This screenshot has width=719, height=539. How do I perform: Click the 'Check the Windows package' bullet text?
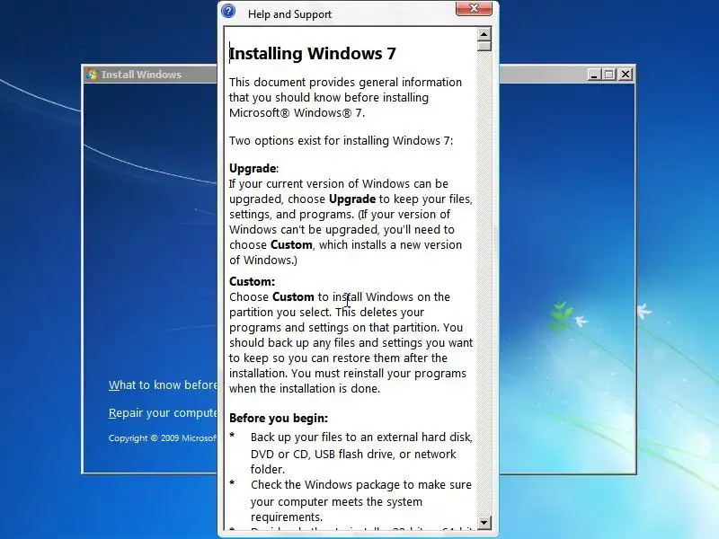[361, 500]
